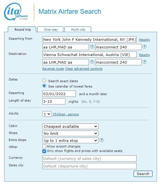161x188 pixels.
Task: Open help icon next to Extra stops
Action: coord(102,140)
